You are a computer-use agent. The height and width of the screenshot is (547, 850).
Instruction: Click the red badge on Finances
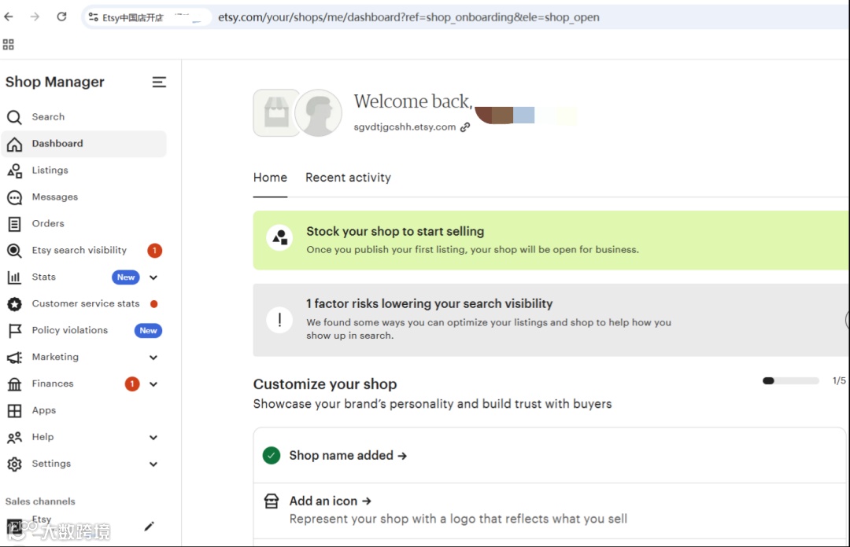131,384
